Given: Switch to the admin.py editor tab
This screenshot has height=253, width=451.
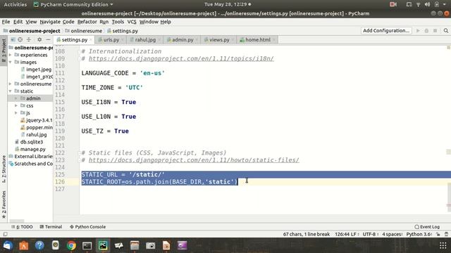Looking at the screenshot, I should pos(183,40).
